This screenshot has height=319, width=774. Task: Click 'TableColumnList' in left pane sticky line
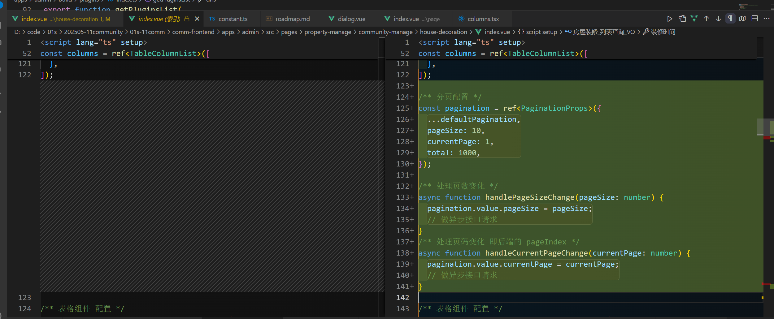[x=163, y=54]
